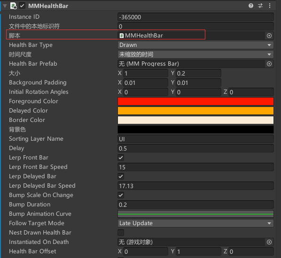Uncheck Lerp Delayed Bar
Screen dimensions: 281x258
[121, 176]
